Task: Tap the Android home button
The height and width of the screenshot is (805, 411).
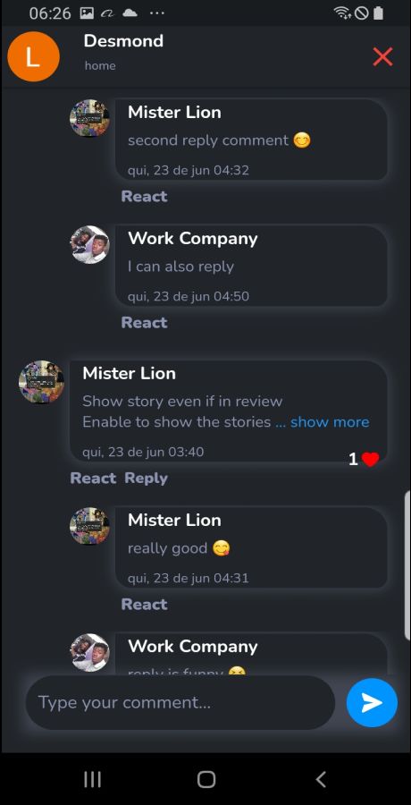Action: tap(205, 779)
